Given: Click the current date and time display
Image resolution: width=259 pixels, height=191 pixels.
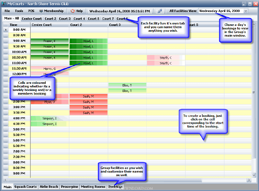Looking at the screenshot, I should 119,11.
